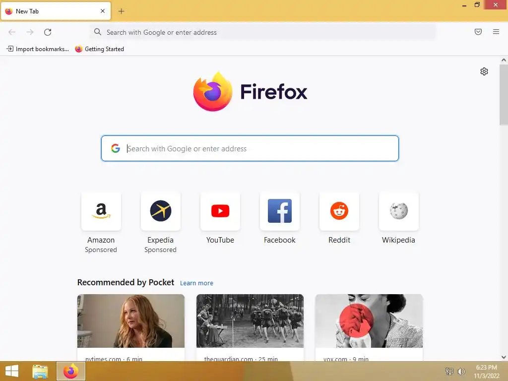Open personalize new tab gear icon
Viewport: 508px width, 381px height.
pos(484,71)
